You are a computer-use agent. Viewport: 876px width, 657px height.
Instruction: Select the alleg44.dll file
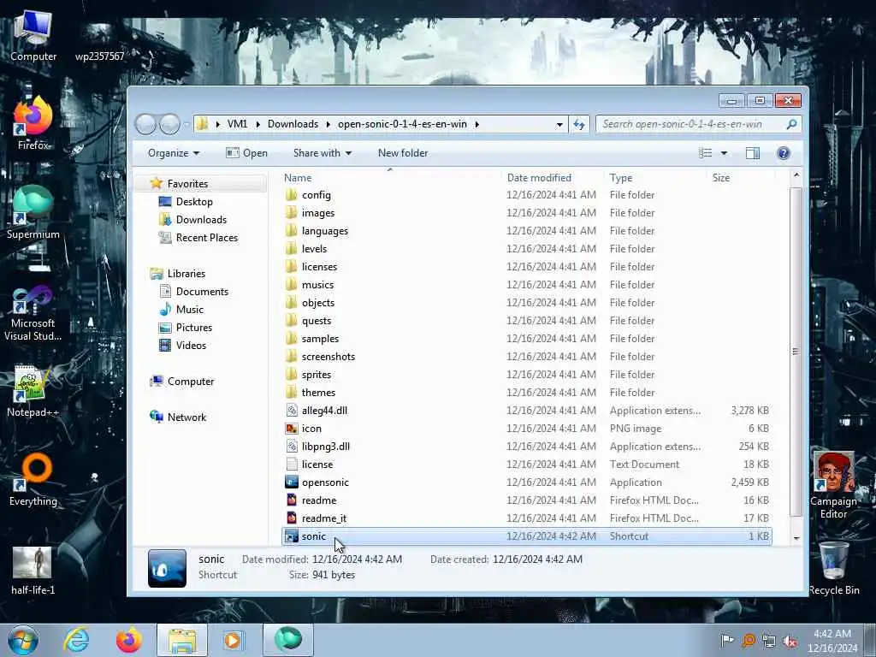pyautogui.click(x=527, y=411)
